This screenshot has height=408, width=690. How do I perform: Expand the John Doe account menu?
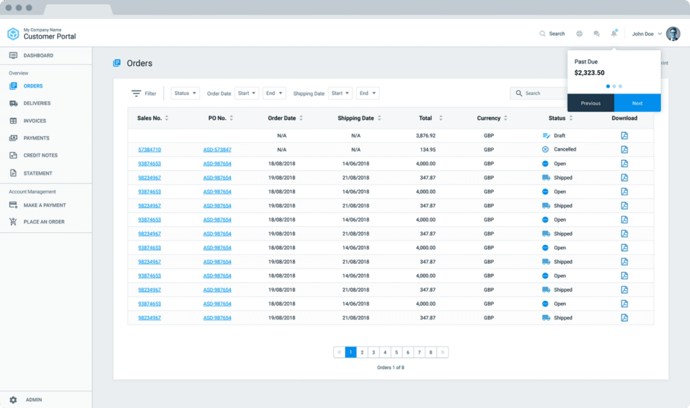(x=646, y=34)
